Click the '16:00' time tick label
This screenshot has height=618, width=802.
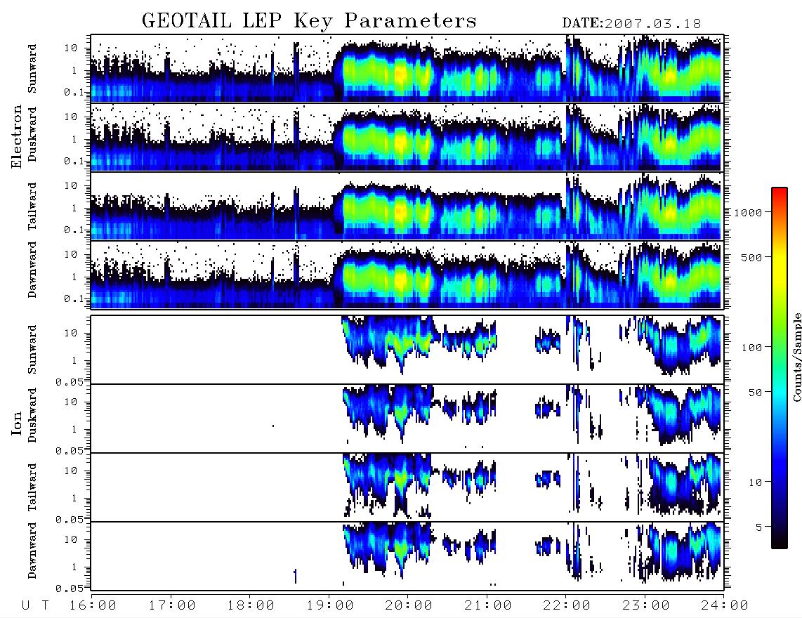point(93,606)
